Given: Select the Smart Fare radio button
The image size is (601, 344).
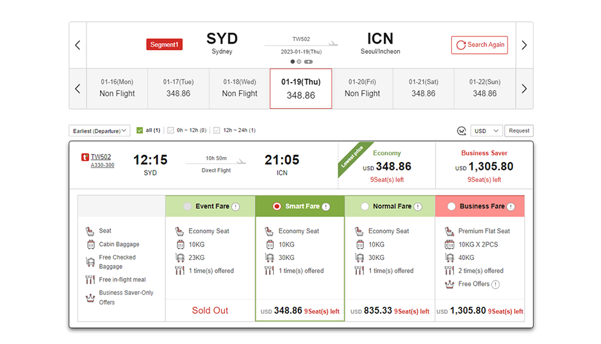Looking at the screenshot, I should (x=277, y=206).
